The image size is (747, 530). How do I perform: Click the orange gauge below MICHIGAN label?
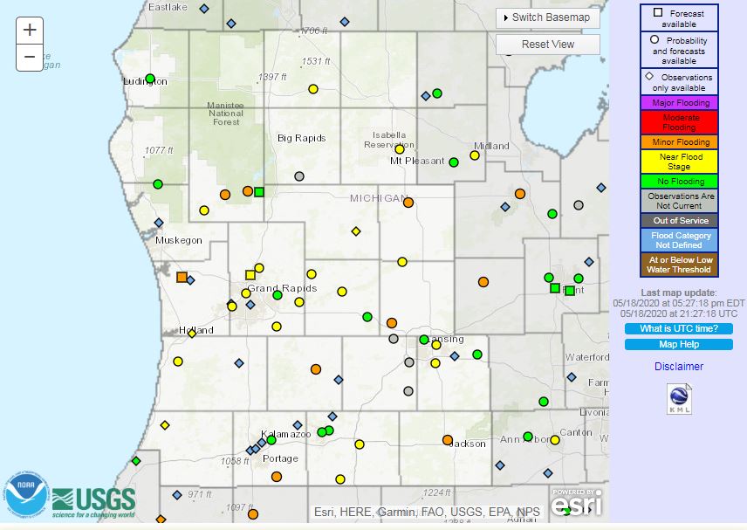pos(408,203)
